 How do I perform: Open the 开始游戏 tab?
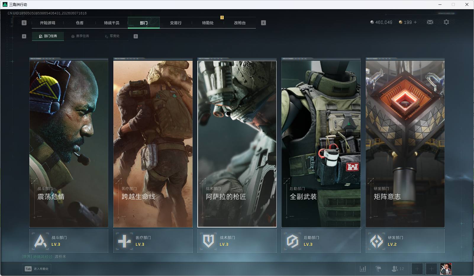click(48, 23)
